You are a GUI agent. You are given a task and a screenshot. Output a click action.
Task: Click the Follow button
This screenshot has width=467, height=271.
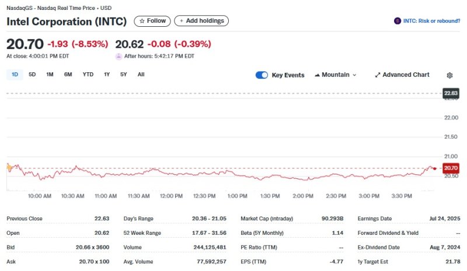[152, 21]
